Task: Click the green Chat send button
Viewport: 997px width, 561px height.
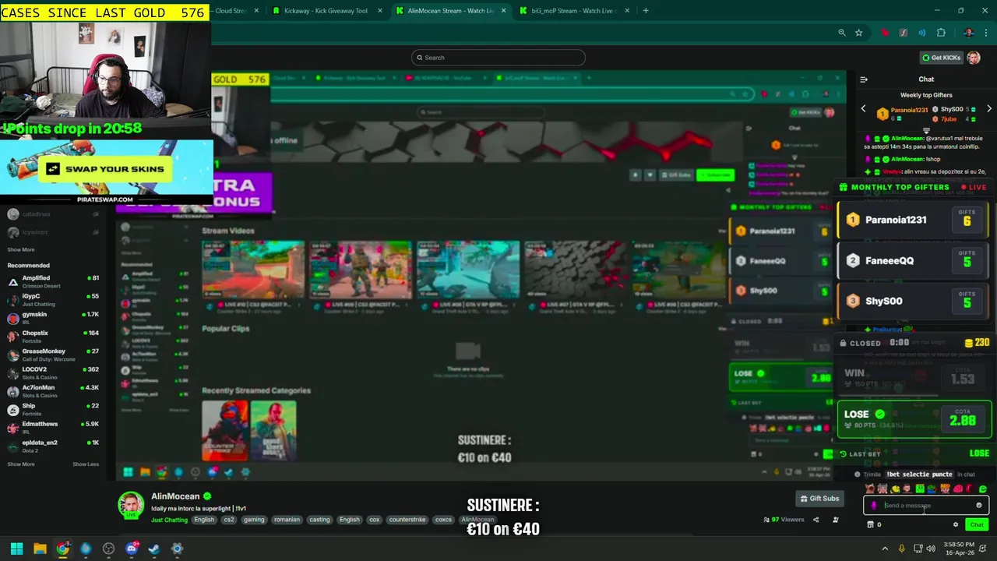Action: [x=977, y=524]
